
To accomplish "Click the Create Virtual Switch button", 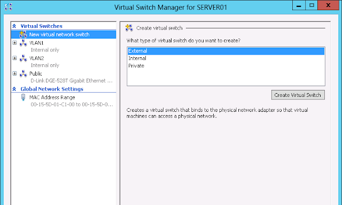I will pyautogui.click(x=298, y=95).
